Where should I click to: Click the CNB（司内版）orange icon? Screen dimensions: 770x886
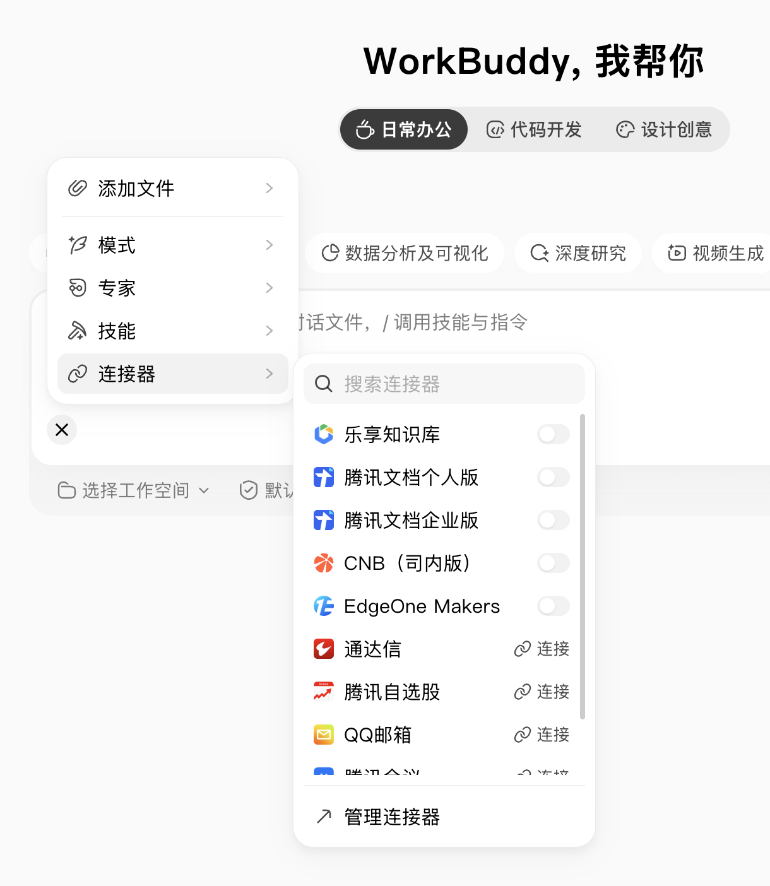(x=324, y=563)
